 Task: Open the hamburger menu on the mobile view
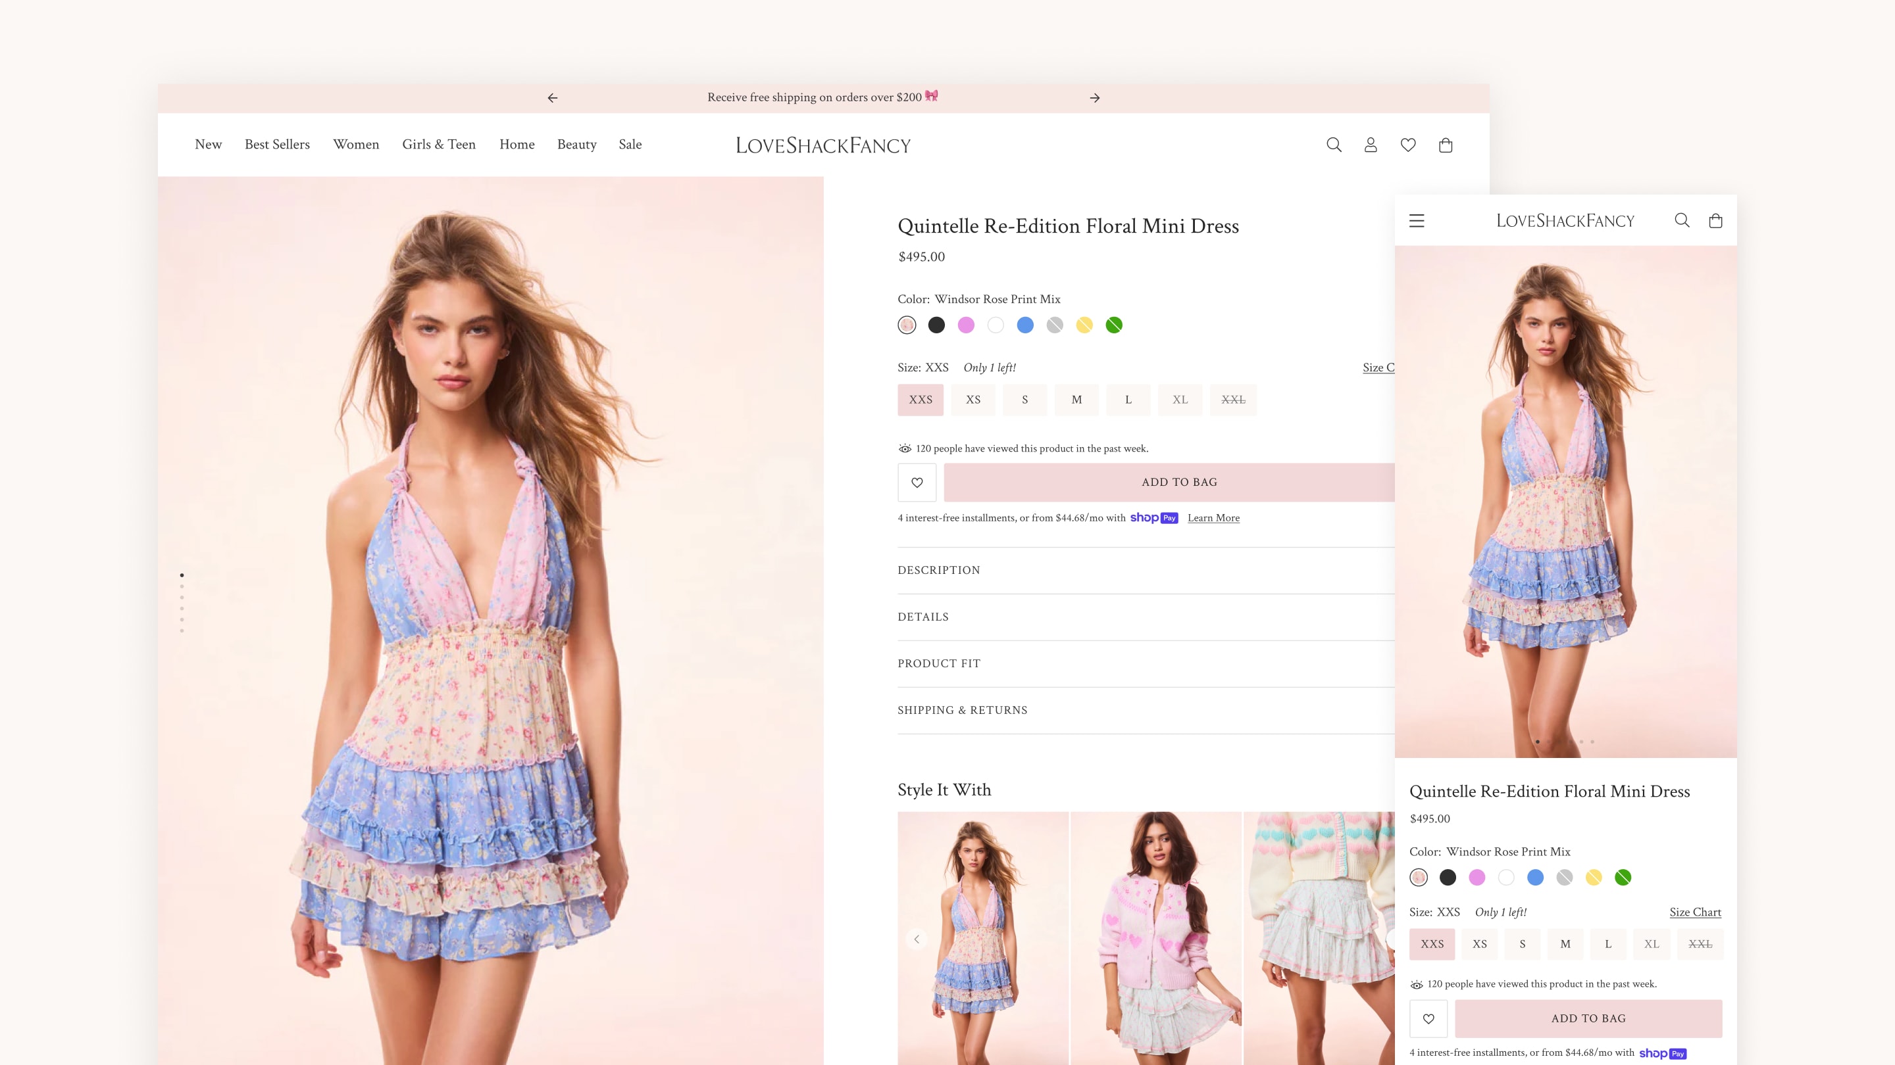(x=1416, y=220)
